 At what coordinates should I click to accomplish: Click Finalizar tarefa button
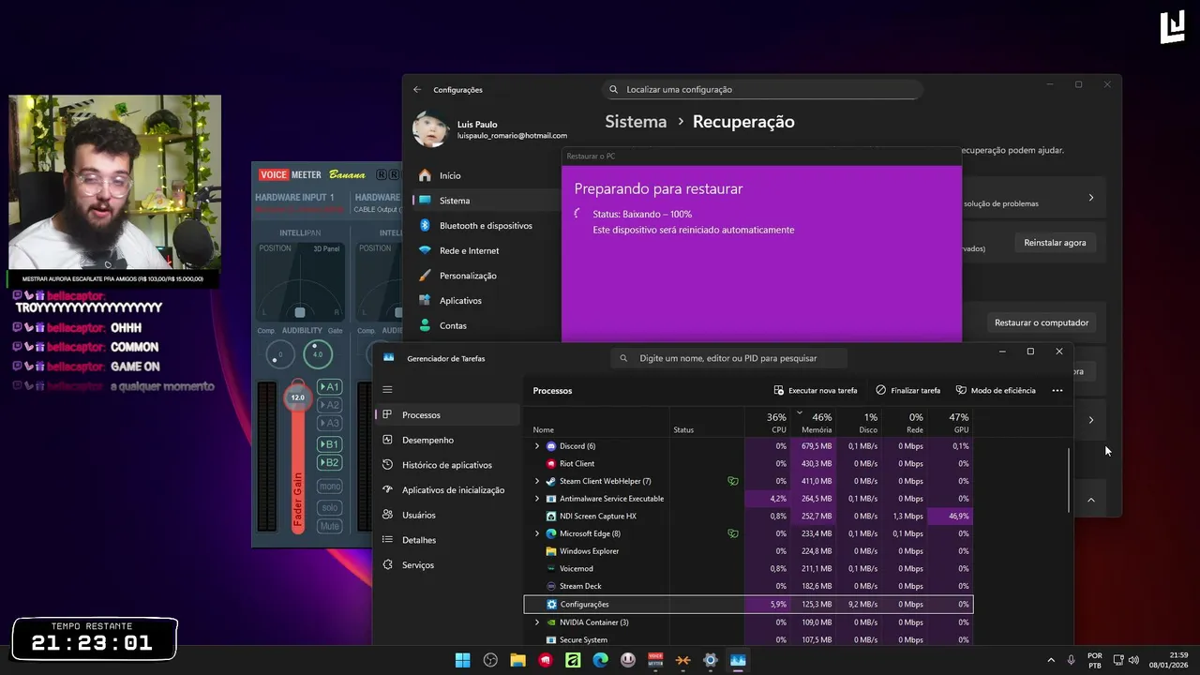tap(908, 390)
